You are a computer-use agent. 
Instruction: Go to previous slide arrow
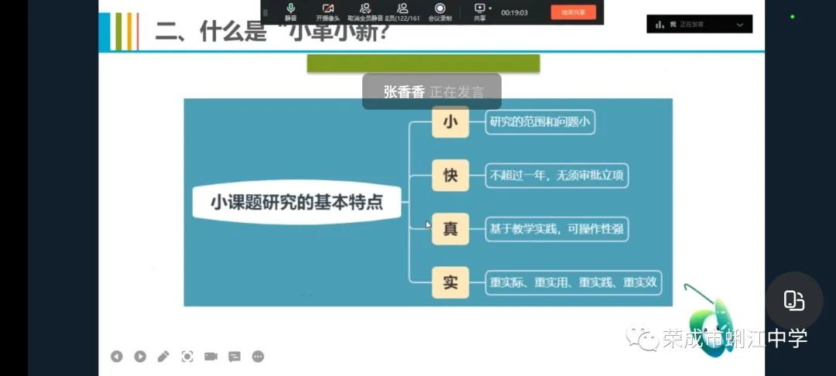(x=116, y=357)
